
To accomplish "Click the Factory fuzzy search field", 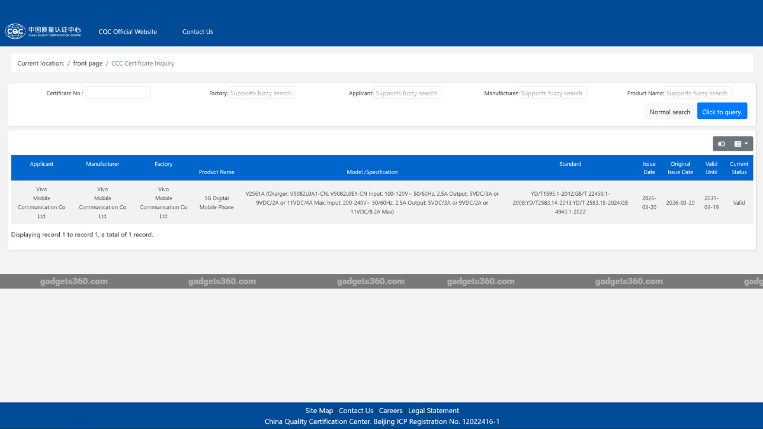I will pos(262,93).
